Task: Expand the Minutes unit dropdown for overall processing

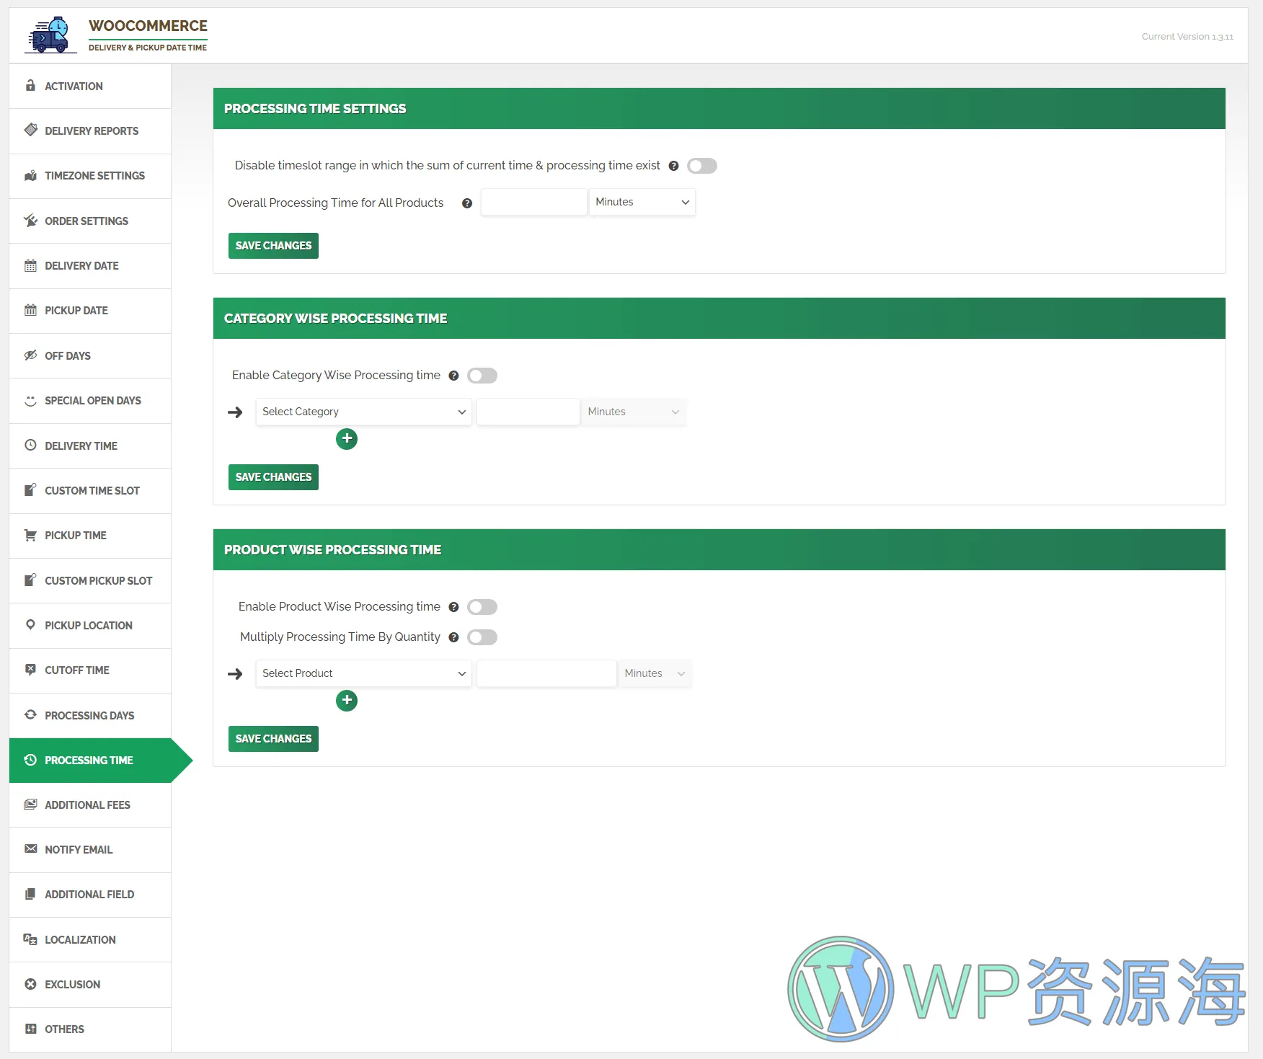Action: [642, 203]
